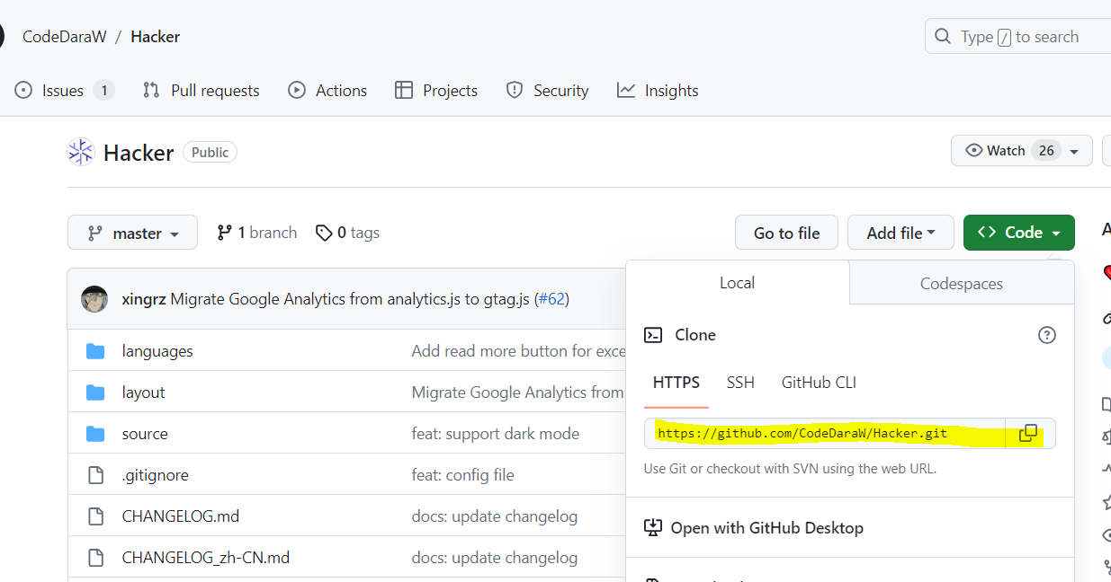Open the 'feat: support dark mode' commit
Viewport: 1111px width, 582px height.
[496, 434]
